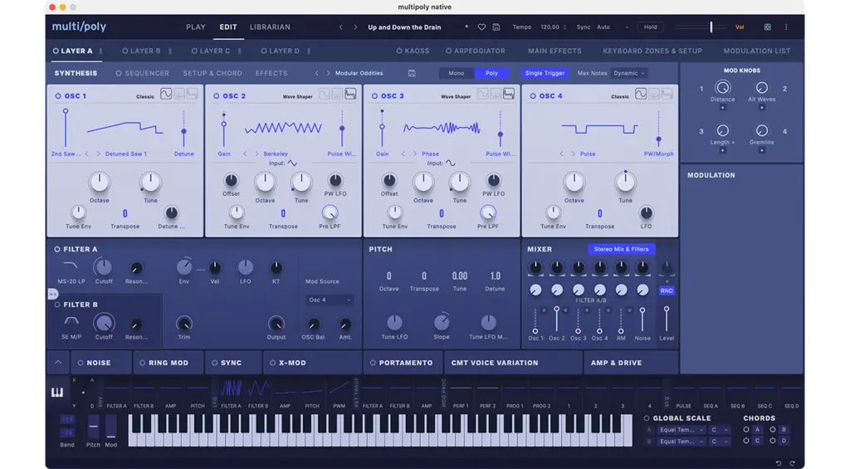Image resolution: width=850 pixels, height=469 pixels.
Task: Click the Noise mixer level slider
Action: (642, 320)
